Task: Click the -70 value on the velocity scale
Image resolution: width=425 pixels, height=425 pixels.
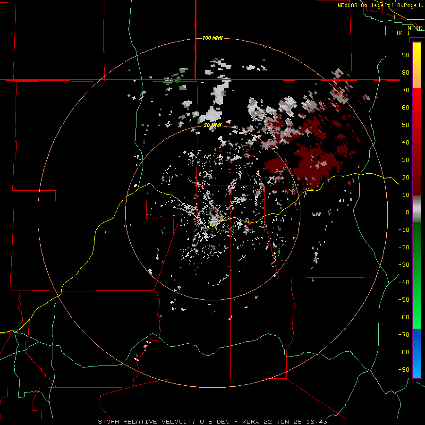Action: (404, 335)
